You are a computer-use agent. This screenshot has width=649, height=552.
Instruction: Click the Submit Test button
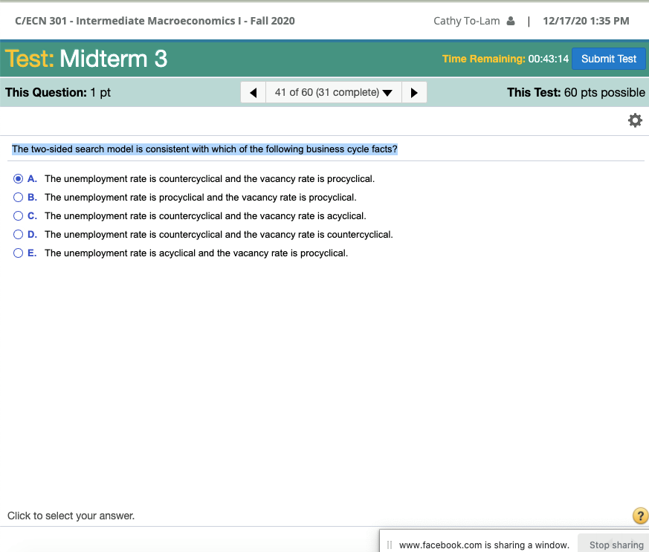pyautogui.click(x=609, y=59)
